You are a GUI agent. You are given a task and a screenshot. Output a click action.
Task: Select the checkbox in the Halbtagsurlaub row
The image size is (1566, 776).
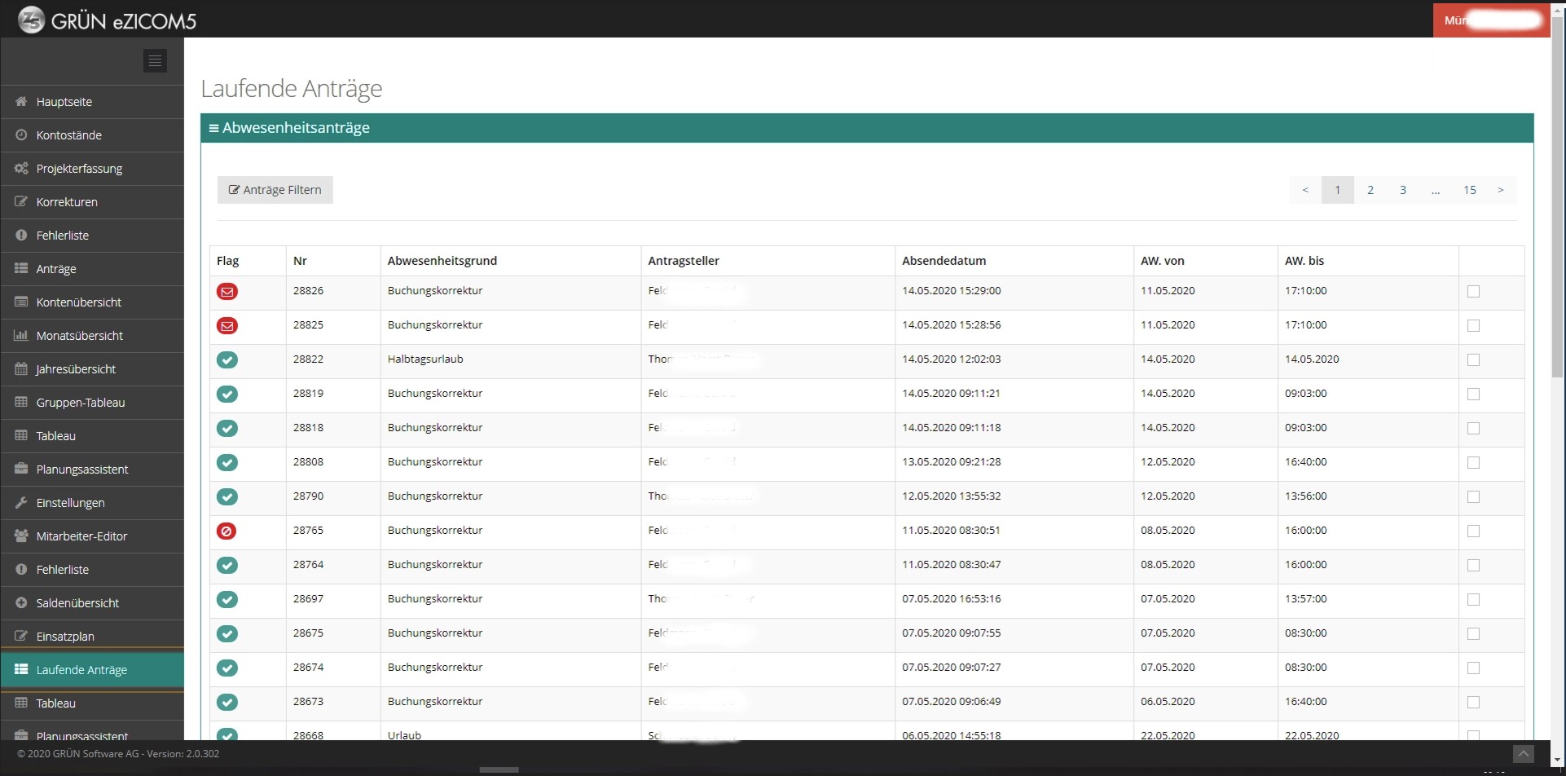(1473, 360)
